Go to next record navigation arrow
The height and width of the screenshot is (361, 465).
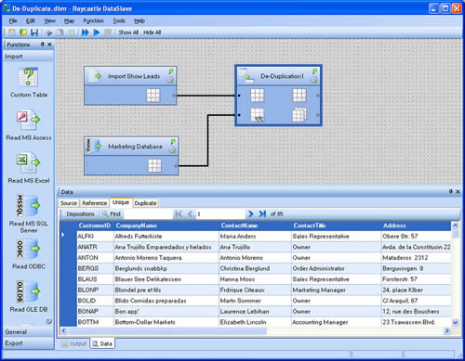tap(250, 213)
